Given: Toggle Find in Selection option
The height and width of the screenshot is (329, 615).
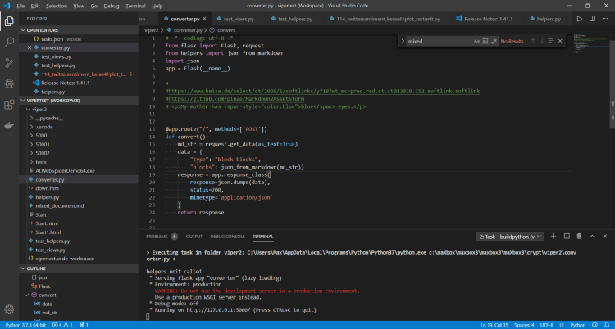Looking at the screenshot, I should click(551, 41).
